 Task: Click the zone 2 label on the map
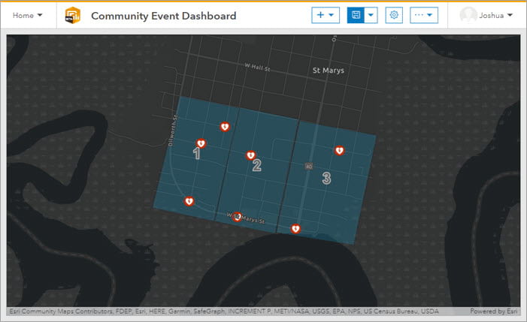[x=257, y=165]
